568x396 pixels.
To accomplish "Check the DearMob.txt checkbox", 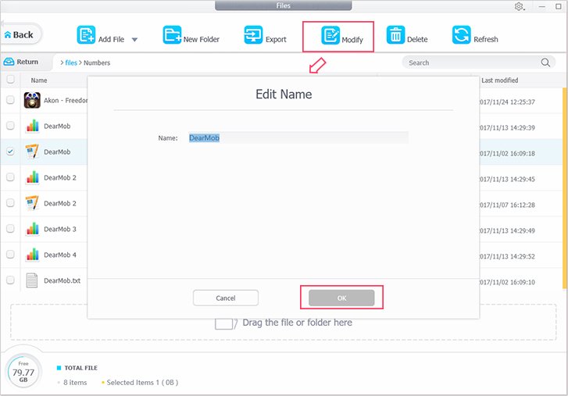I will coord(10,280).
